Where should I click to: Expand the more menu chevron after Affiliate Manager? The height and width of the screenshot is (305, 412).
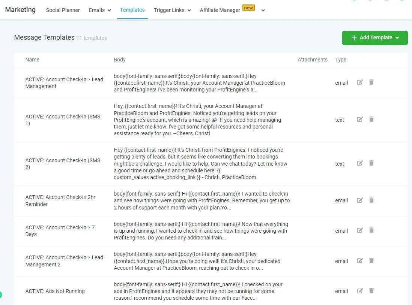pos(263,10)
